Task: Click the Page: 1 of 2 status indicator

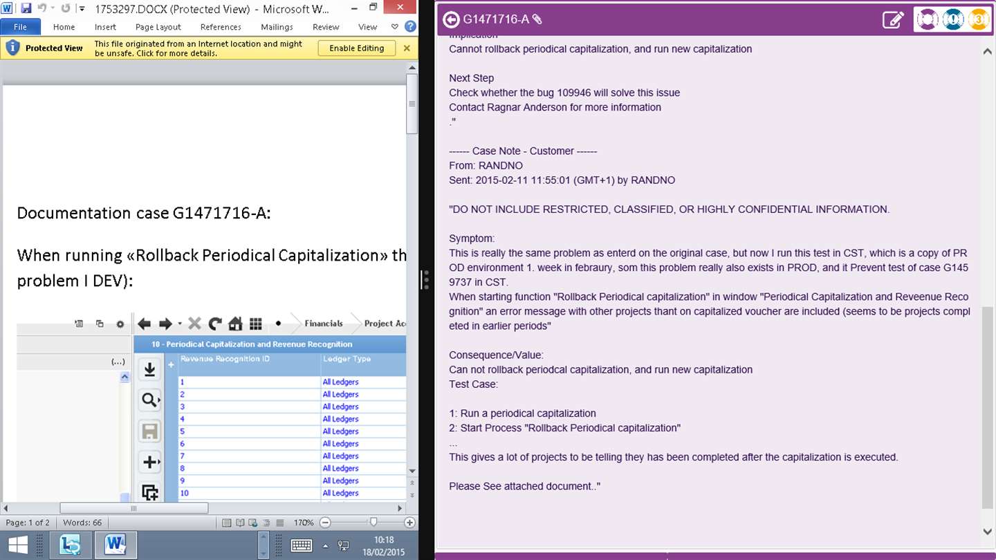Action: (x=28, y=523)
